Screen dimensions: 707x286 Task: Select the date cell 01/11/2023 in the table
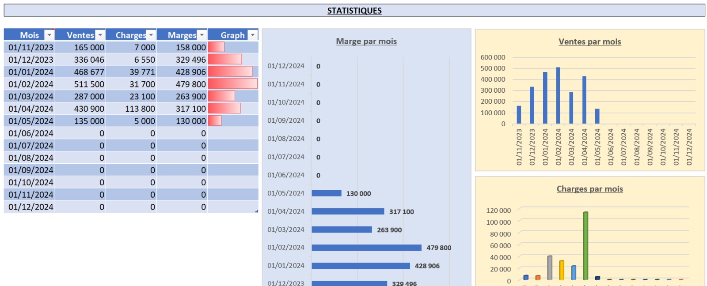(30, 47)
